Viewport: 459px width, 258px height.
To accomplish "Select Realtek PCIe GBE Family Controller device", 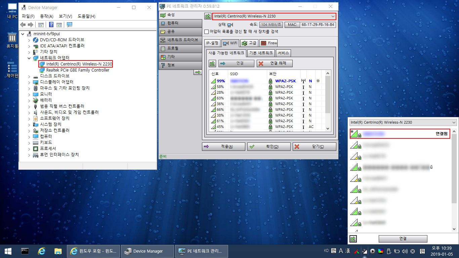I will coord(78,70).
